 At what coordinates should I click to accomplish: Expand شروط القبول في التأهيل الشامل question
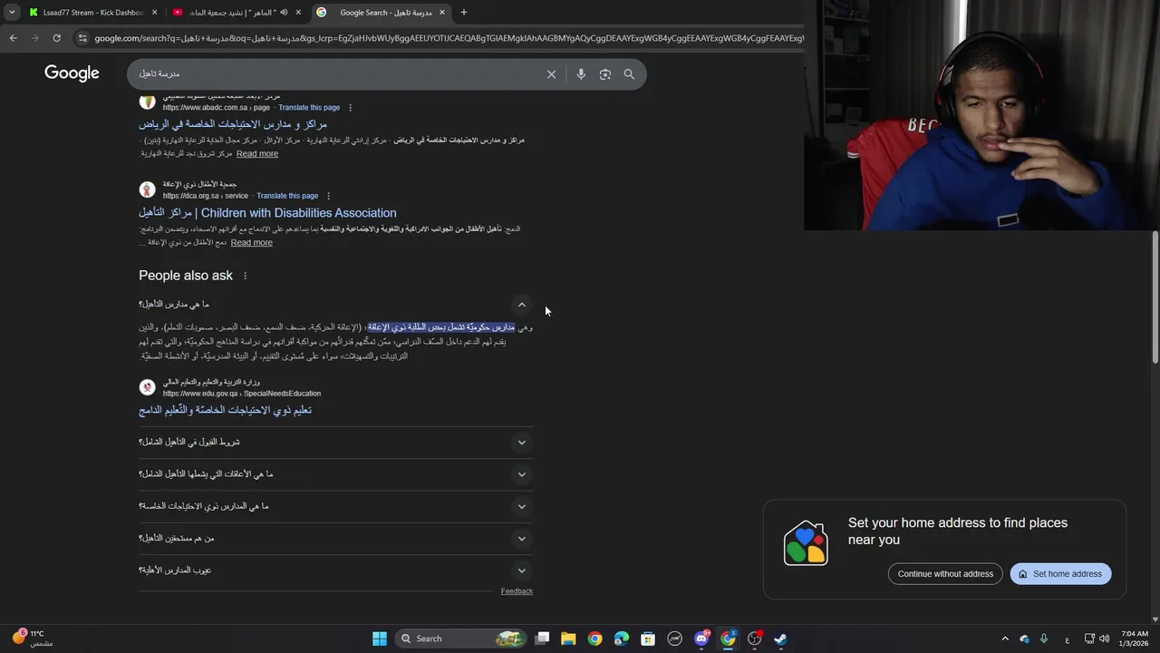335,443
